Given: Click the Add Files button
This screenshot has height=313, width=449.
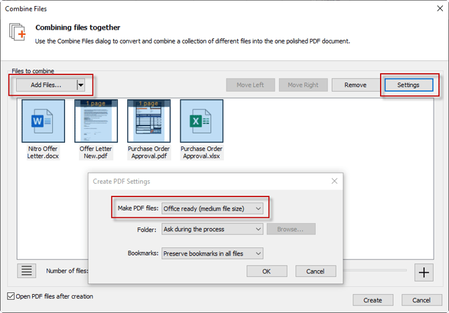Looking at the screenshot, I should click(46, 85).
